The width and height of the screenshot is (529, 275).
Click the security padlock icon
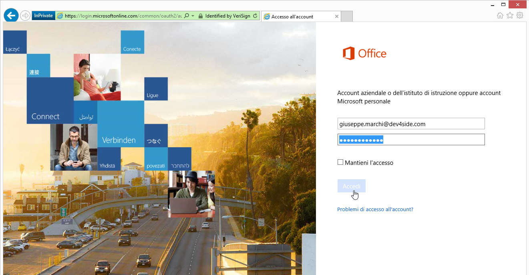200,16
